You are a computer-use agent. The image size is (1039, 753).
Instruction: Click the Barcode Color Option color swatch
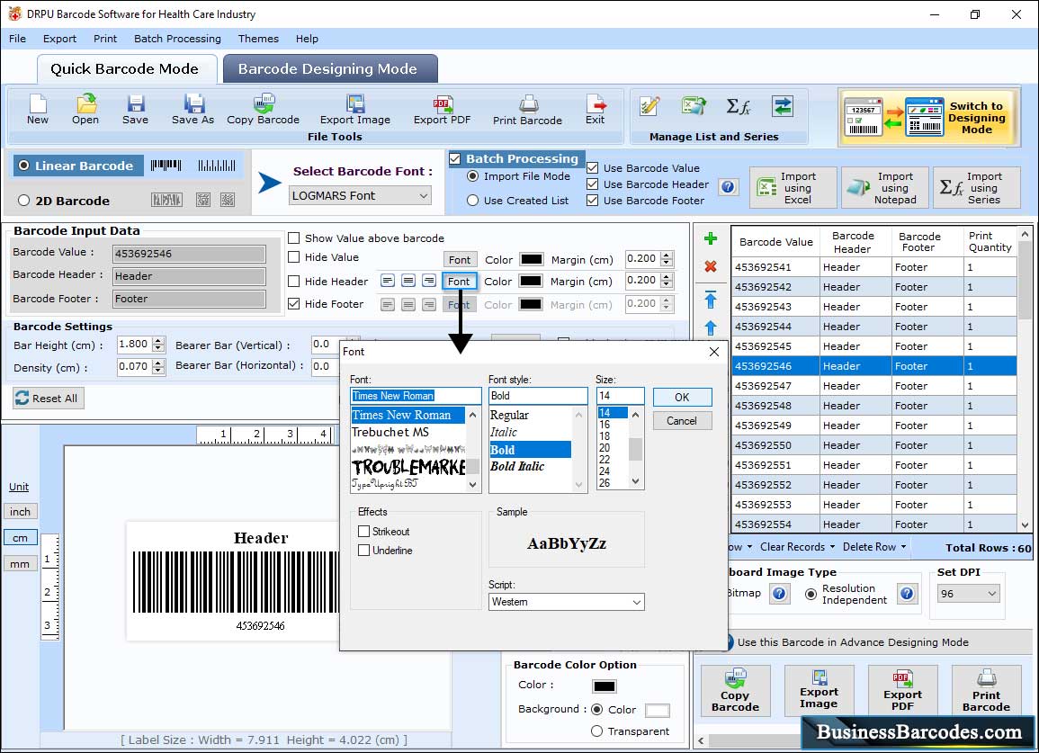[x=605, y=686]
